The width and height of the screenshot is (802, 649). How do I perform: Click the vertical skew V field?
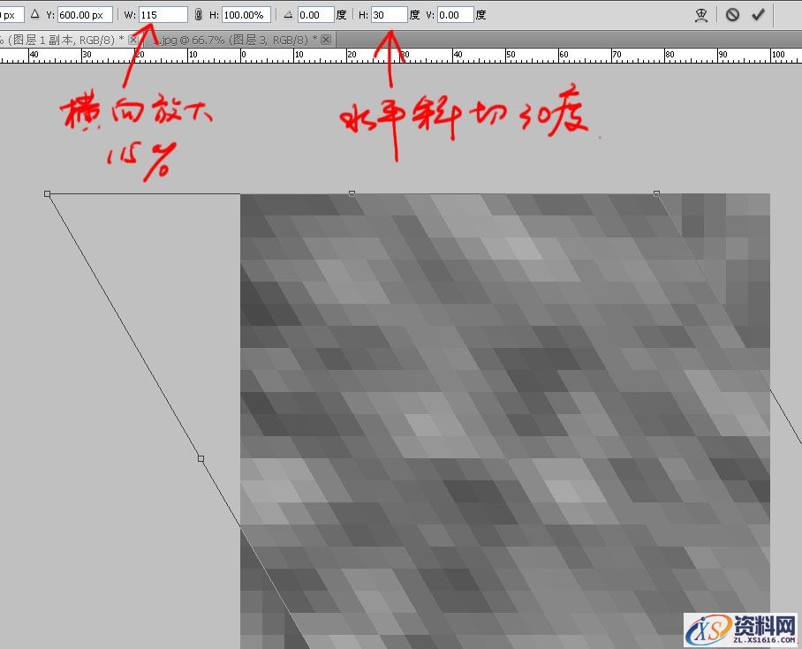click(455, 15)
